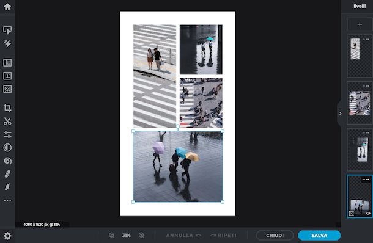Open options menu of first layer

(x=366, y=40)
